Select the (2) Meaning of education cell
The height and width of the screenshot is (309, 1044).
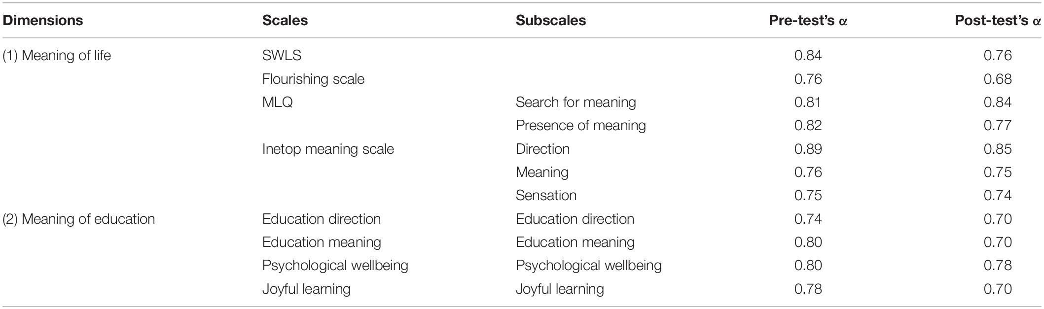point(79,219)
